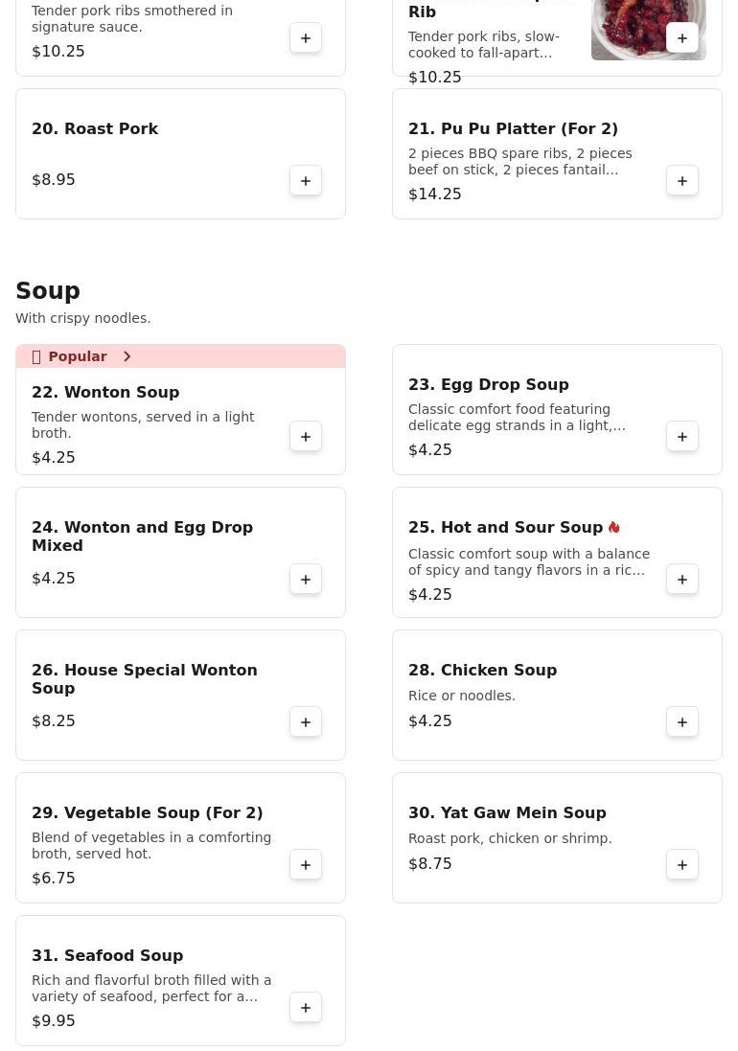The width and height of the screenshot is (738, 1051).
Task: Open 21. Pu Pu Platter item card
Action: (x=557, y=153)
